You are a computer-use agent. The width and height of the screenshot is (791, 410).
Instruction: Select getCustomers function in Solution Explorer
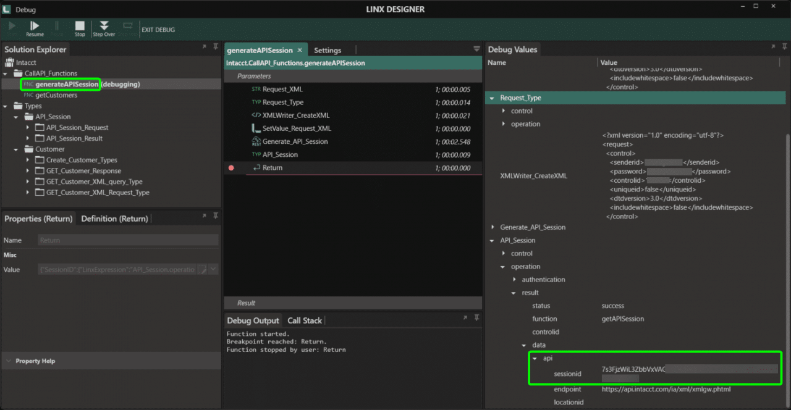click(56, 95)
